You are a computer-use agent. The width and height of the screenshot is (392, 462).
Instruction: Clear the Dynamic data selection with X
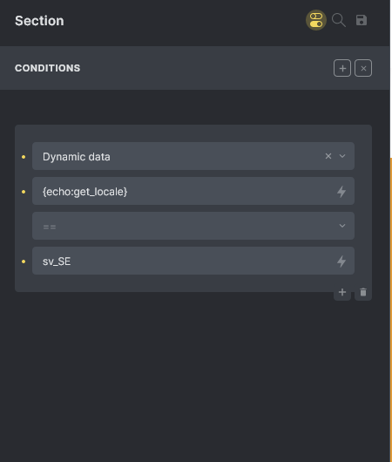(x=328, y=156)
